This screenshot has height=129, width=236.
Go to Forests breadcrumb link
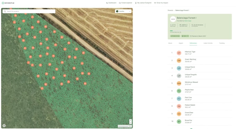170,10
